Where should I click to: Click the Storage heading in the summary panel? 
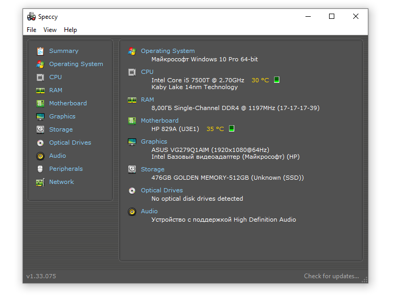[152, 169]
